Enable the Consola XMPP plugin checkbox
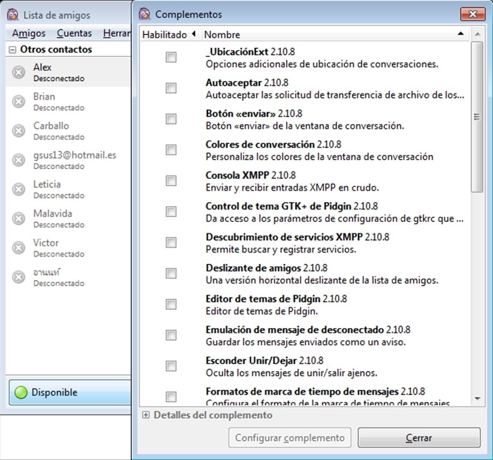This screenshot has height=460, width=493. click(x=171, y=181)
